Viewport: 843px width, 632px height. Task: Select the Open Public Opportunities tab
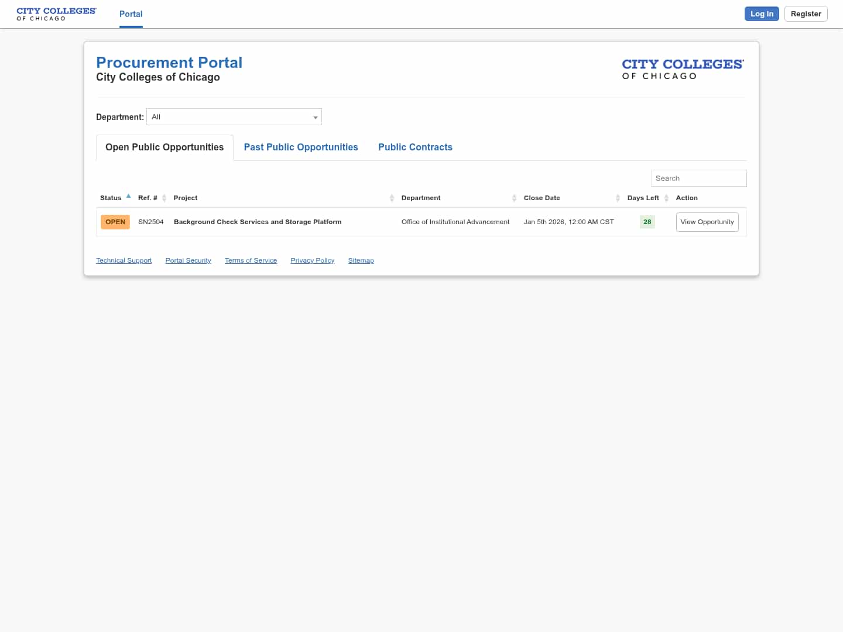[x=164, y=147]
